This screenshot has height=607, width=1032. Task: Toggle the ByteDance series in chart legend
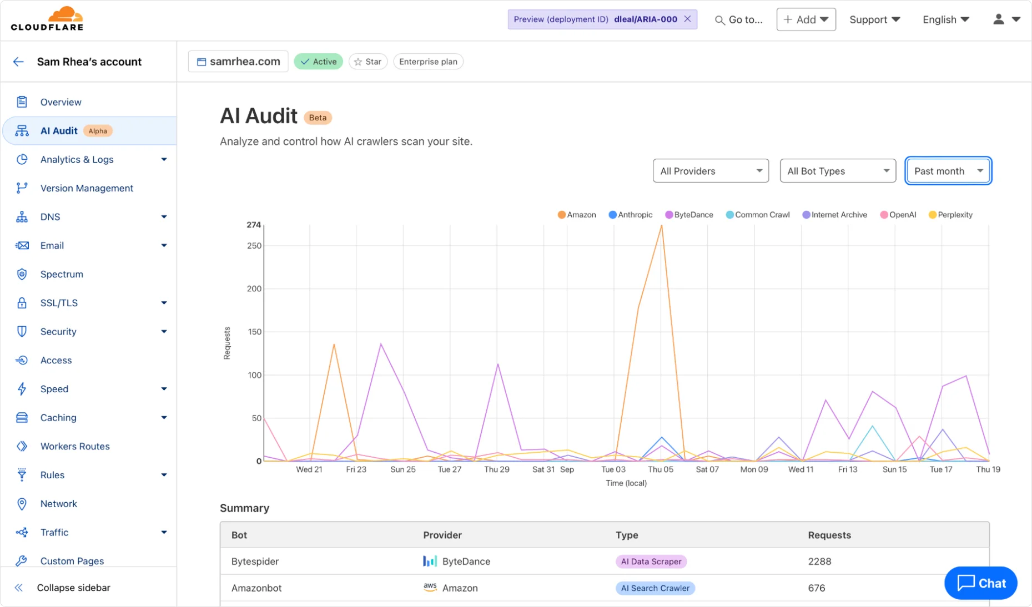pos(689,215)
